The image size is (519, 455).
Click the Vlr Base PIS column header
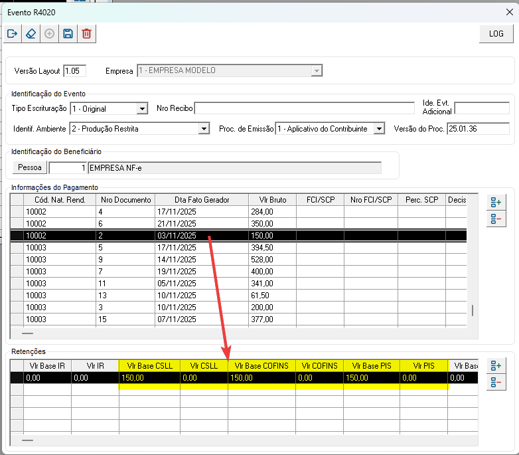(372, 365)
